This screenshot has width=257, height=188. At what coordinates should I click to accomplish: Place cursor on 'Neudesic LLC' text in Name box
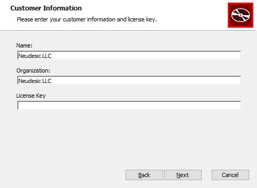(x=35, y=56)
